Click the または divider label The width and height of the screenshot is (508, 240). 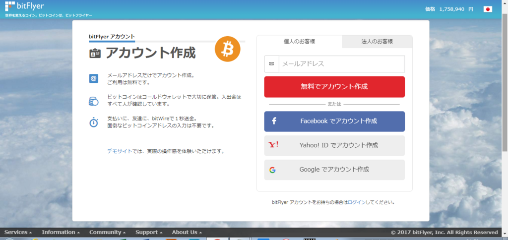pos(334,105)
